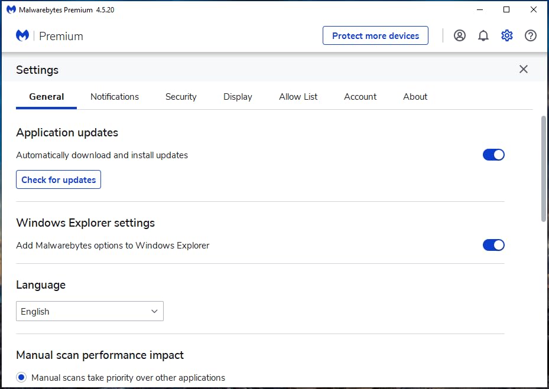Open the Security settings tab
This screenshot has height=389, width=549.
[x=181, y=96]
